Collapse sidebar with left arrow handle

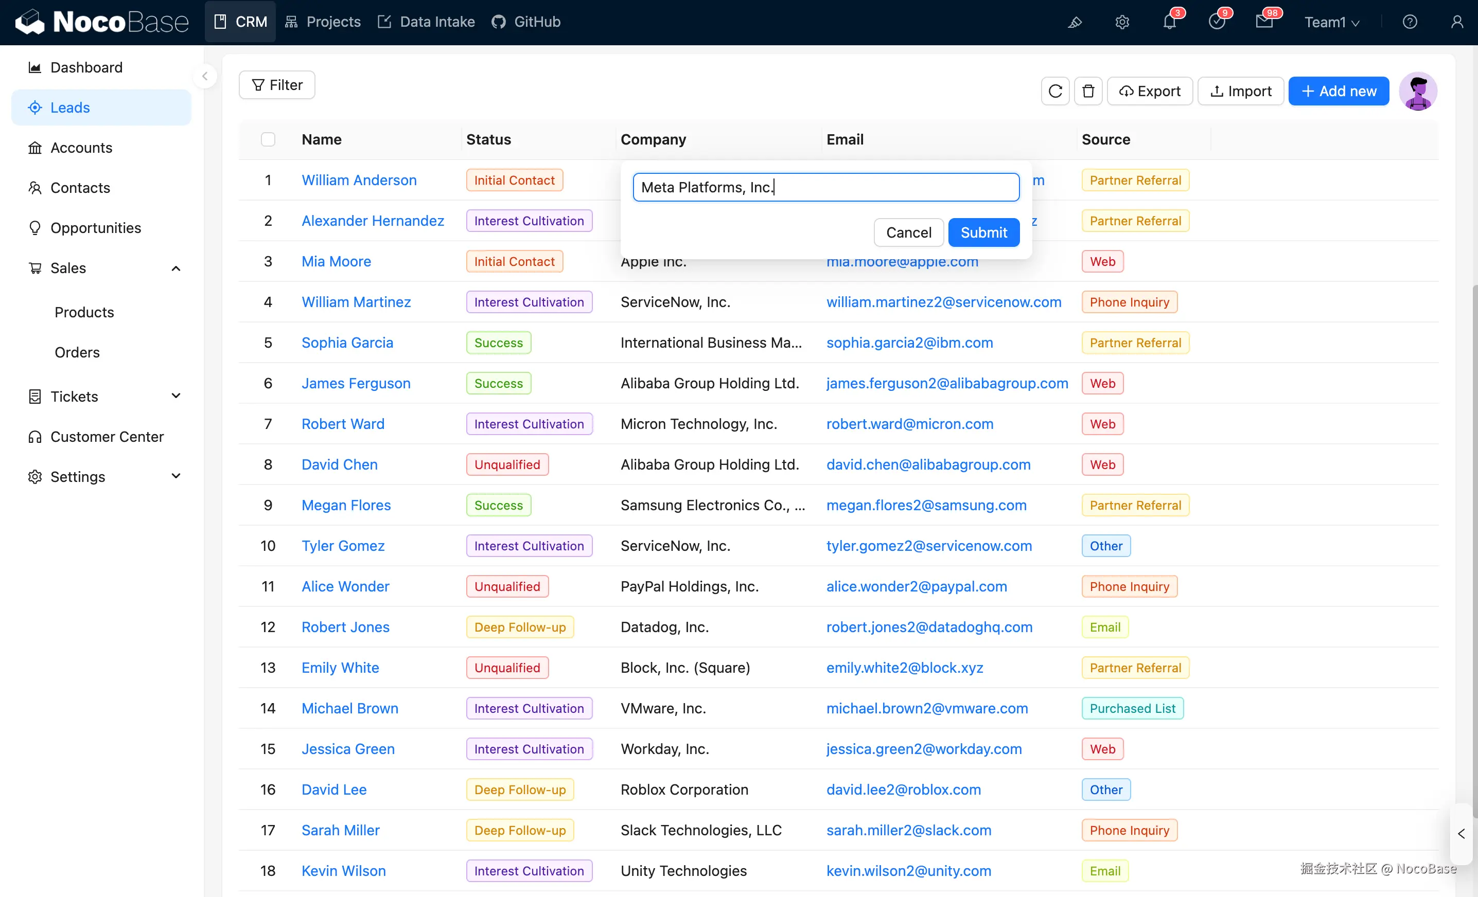click(x=205, y=76)
